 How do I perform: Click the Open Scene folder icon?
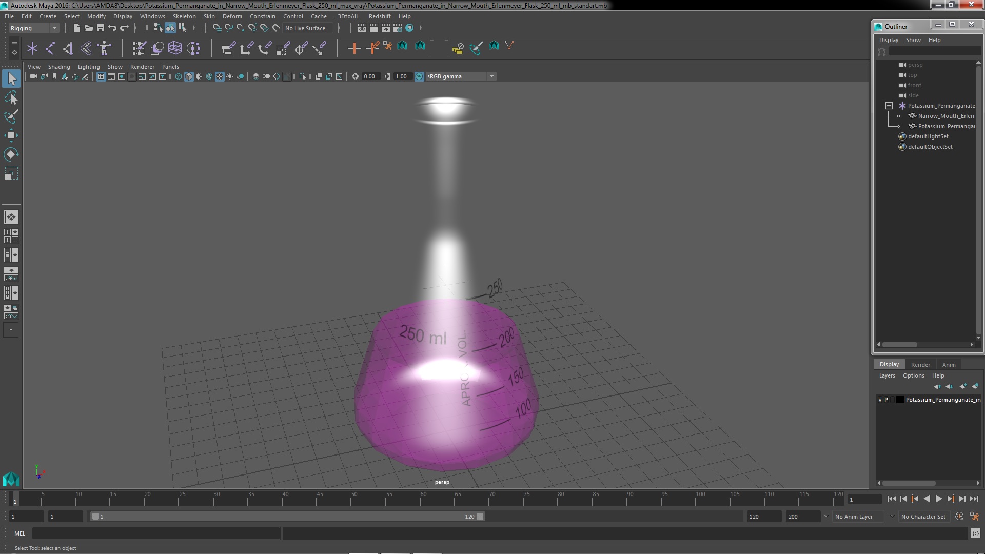click(x=88, y=28)
